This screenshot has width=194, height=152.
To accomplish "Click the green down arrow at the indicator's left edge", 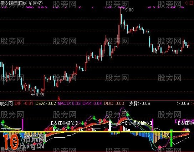I will coord(3,122).
